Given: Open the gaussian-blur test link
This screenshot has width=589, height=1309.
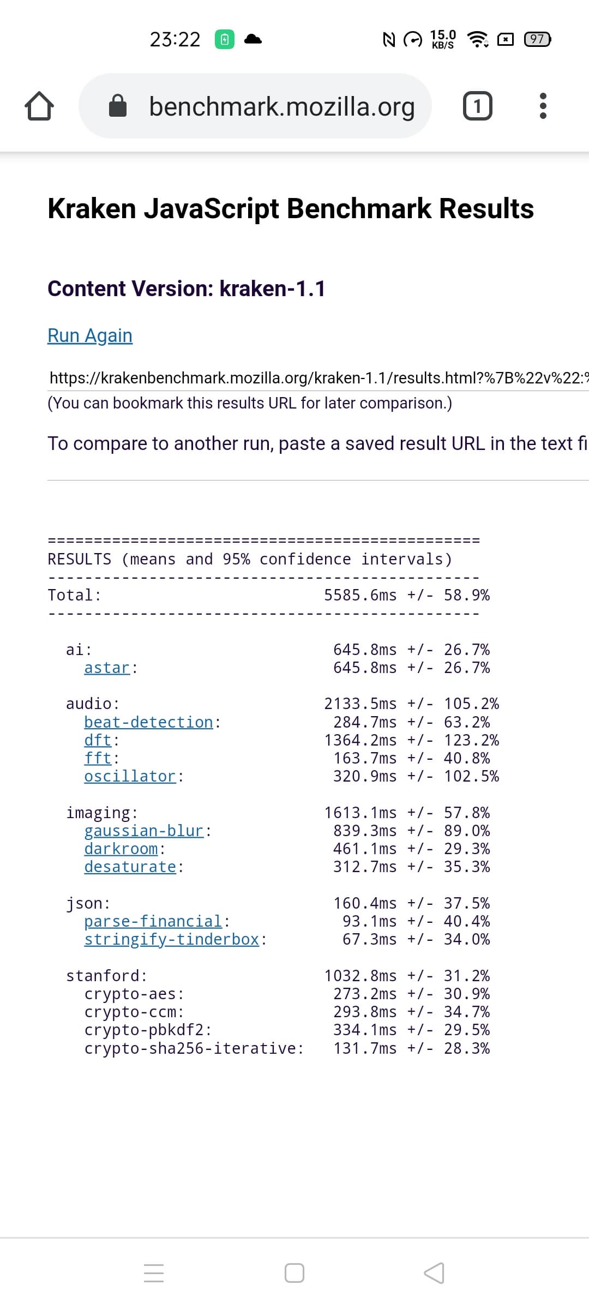Looking at the screenshot, I should coord(144,831).
